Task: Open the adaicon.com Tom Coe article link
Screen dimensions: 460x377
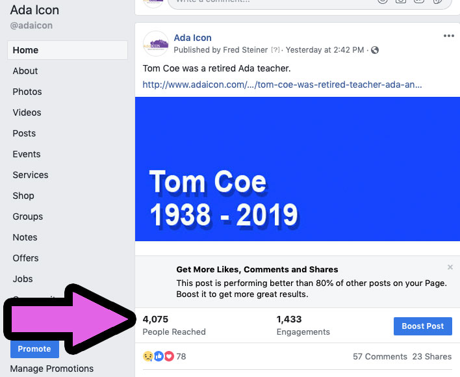Action: [x=282, y=84]
